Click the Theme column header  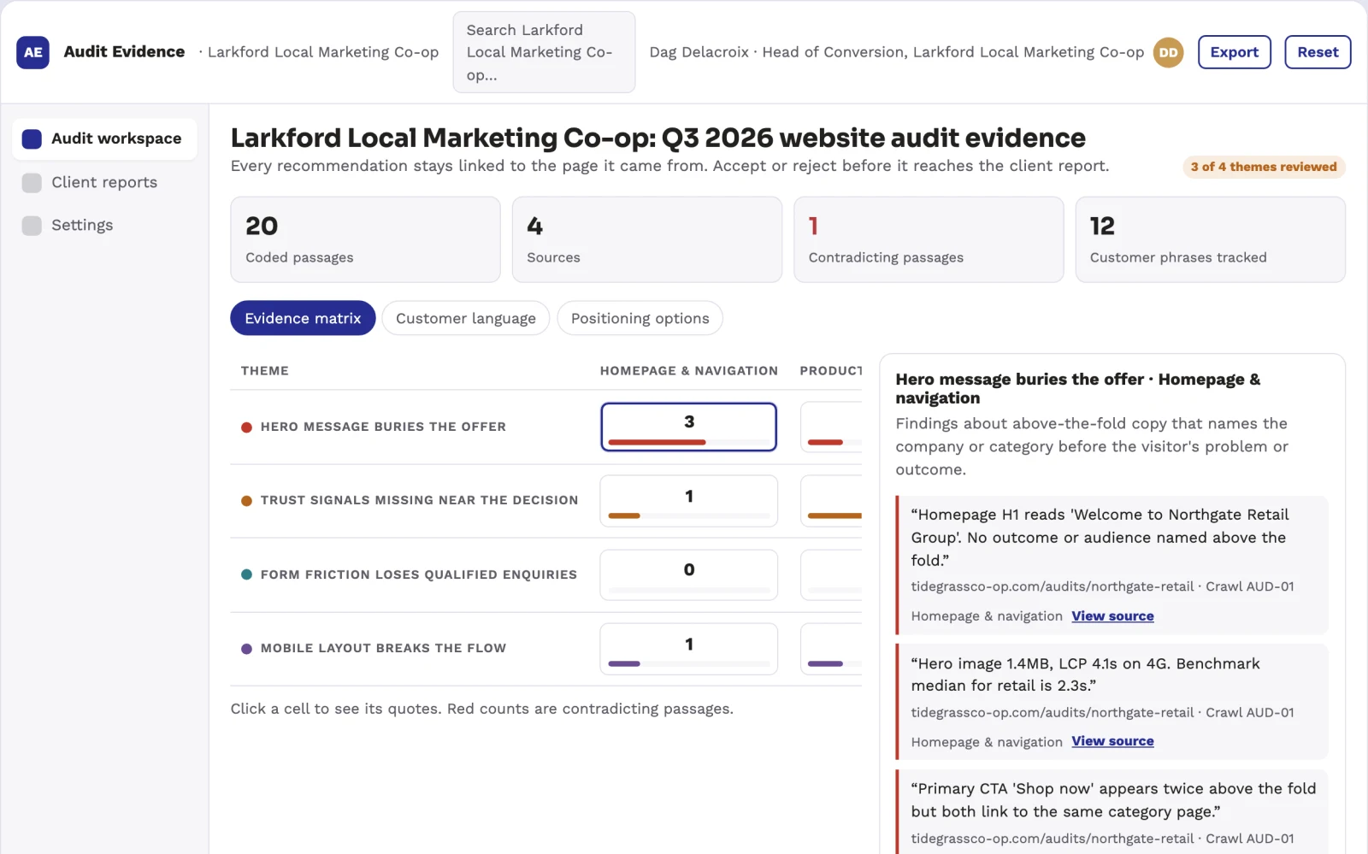tap(264, 370)
